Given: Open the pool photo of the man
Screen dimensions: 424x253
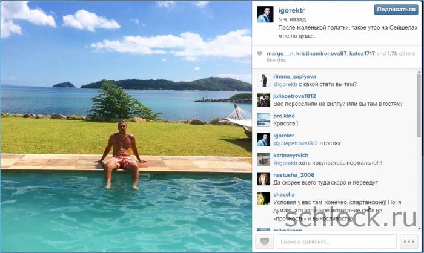Looking at the screenshot, I should (126, 126).
